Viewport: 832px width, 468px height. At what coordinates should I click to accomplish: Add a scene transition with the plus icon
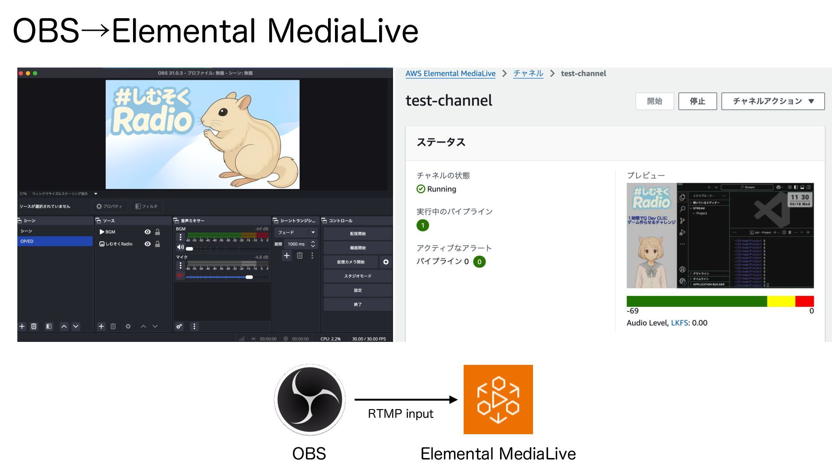click(287, 256)
